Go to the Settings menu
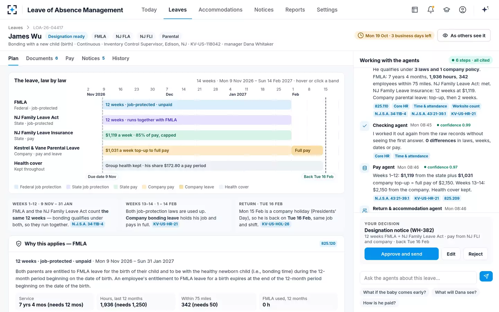Screen dimensions: 499x312 click(327, 10)
